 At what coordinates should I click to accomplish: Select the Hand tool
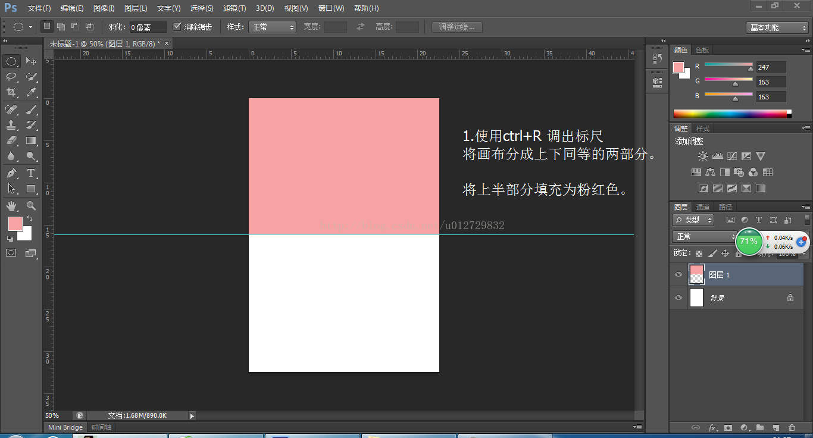11,206
